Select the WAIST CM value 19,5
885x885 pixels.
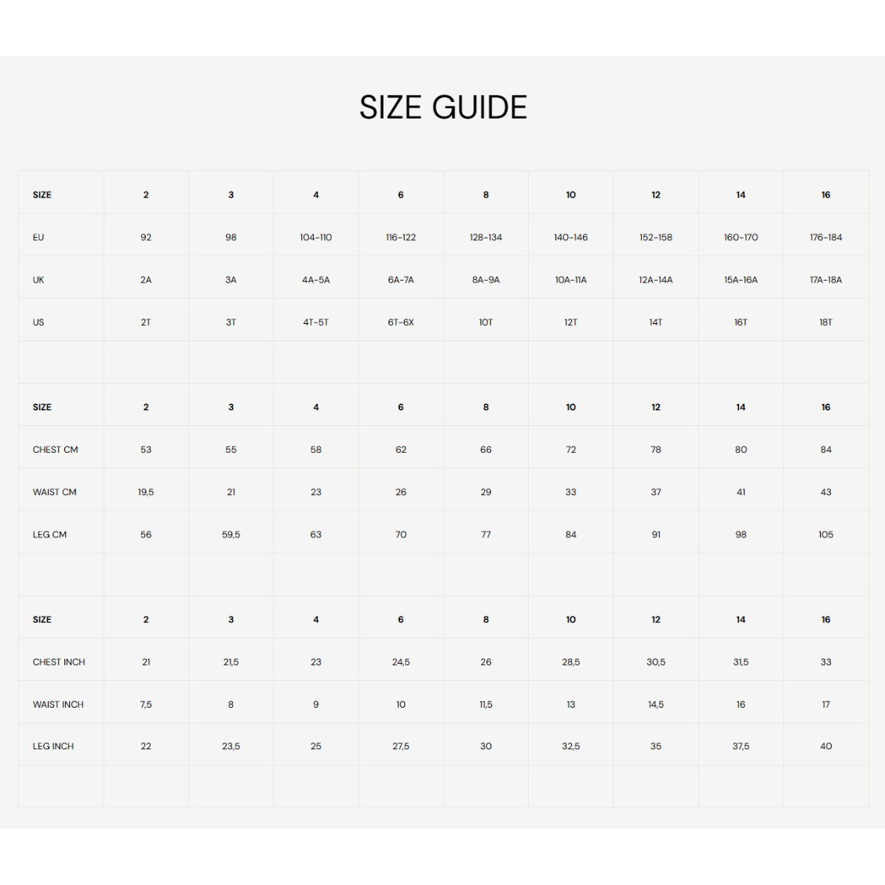[146, 492]
